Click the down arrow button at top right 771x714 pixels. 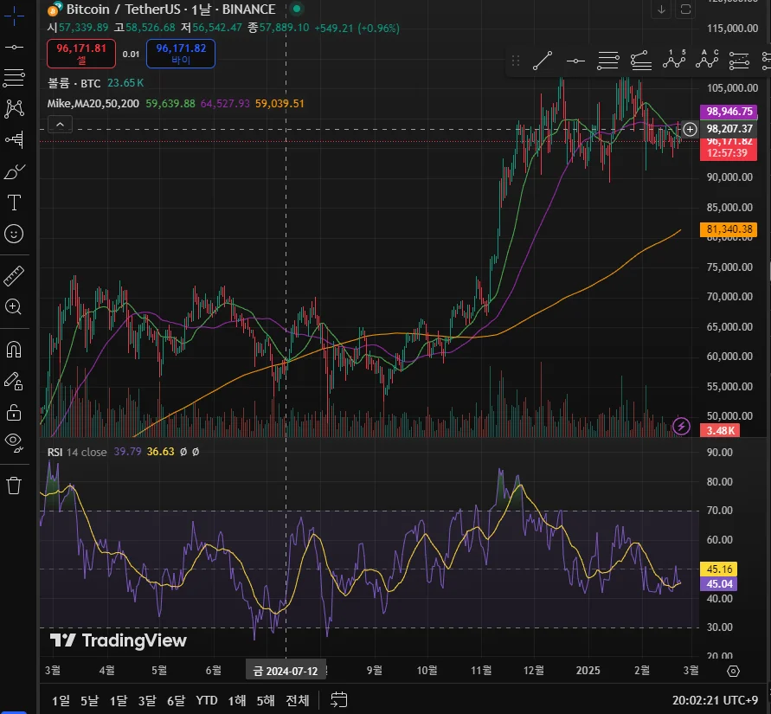(661, 10)
